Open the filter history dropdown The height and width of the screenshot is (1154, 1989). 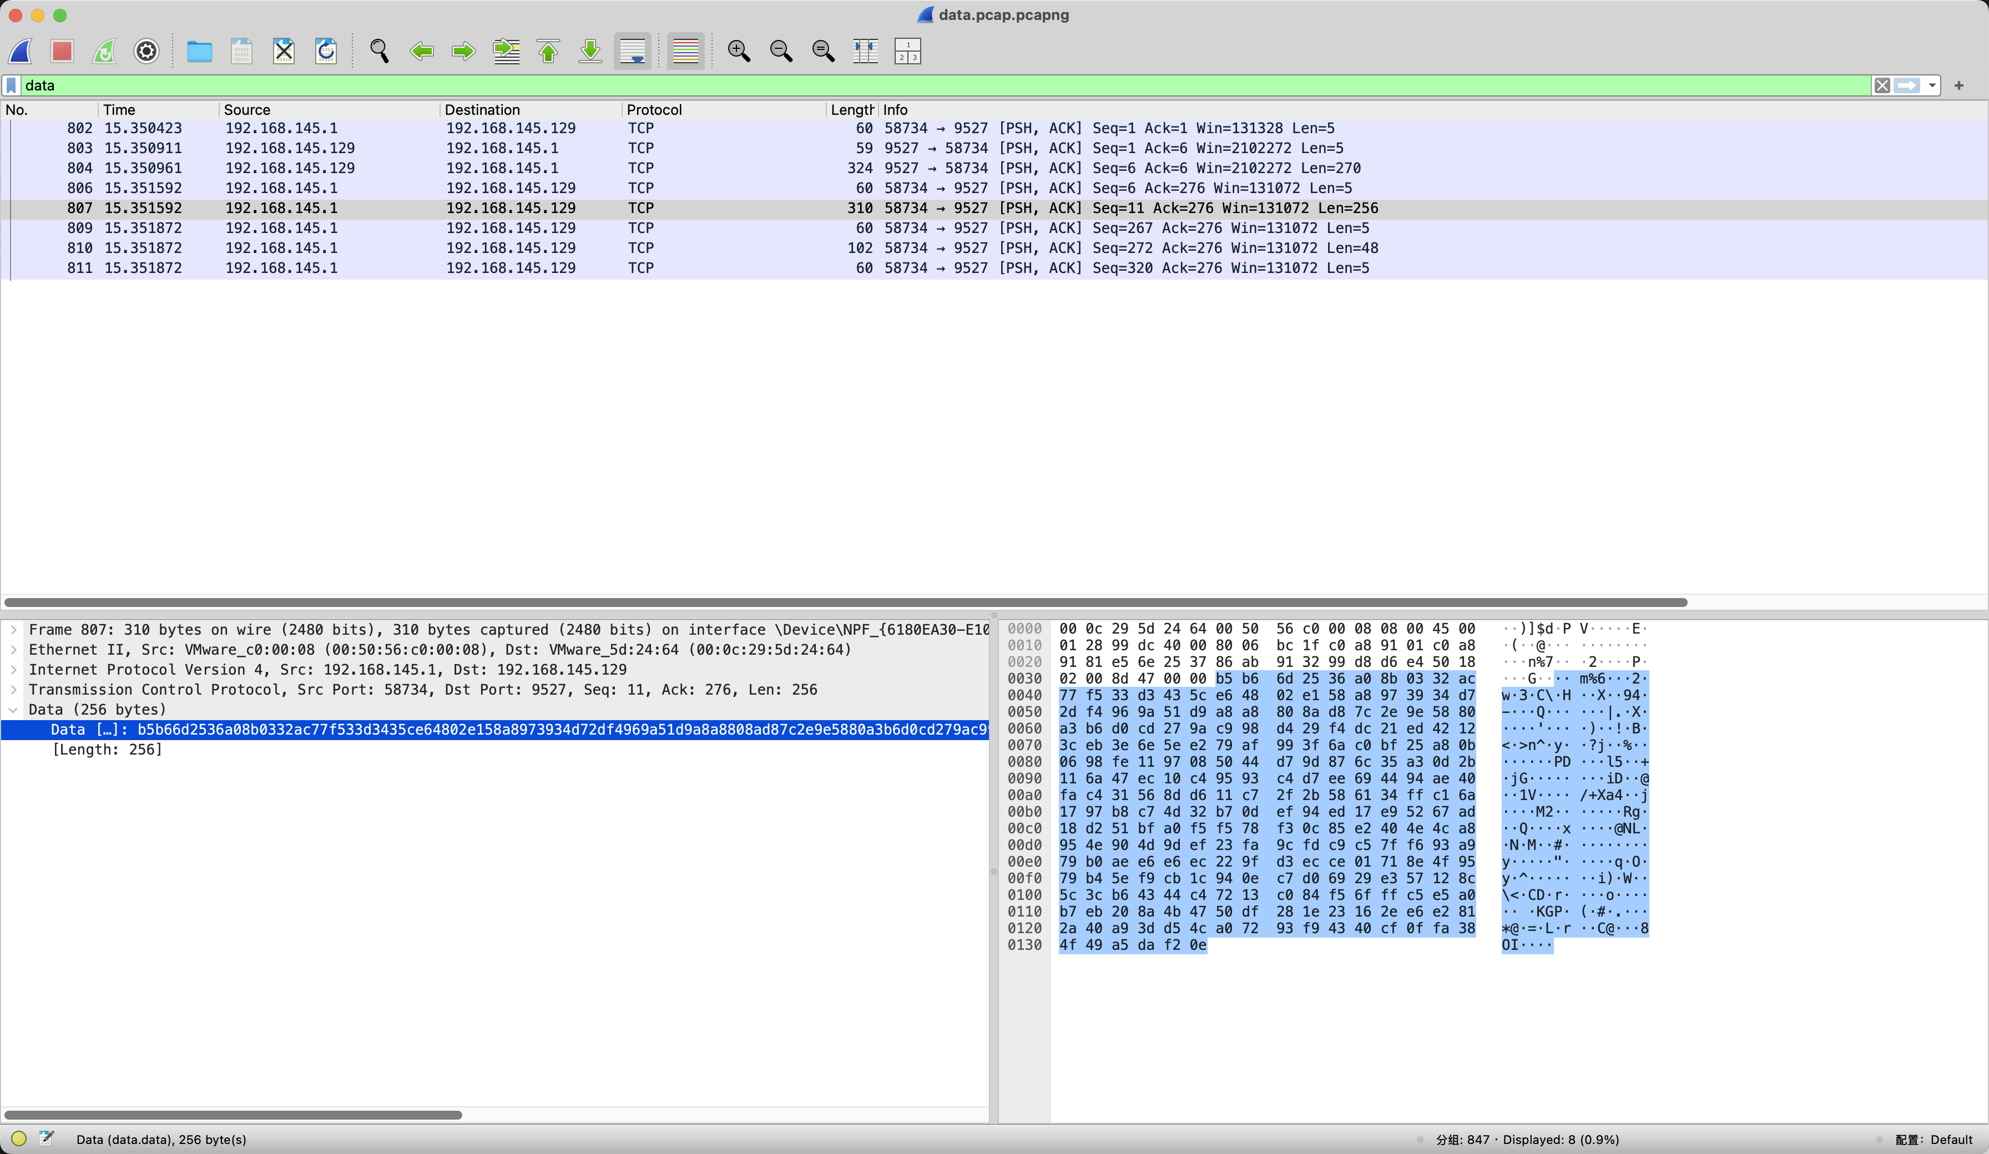click(1931, 85)
